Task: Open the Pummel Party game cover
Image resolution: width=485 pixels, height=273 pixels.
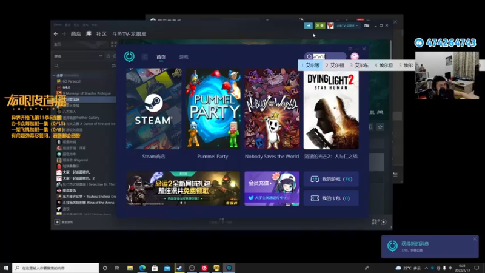Action: tap(213, 109)
